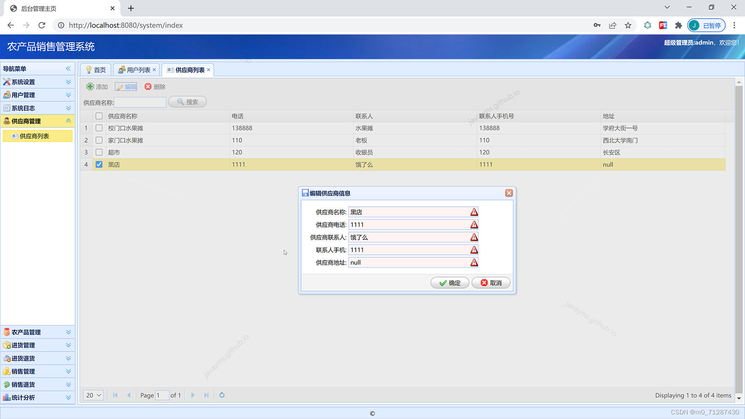Open the page size dropdown showing 20
The width and height of the screenshot is (745, 419).
point(93,395)
